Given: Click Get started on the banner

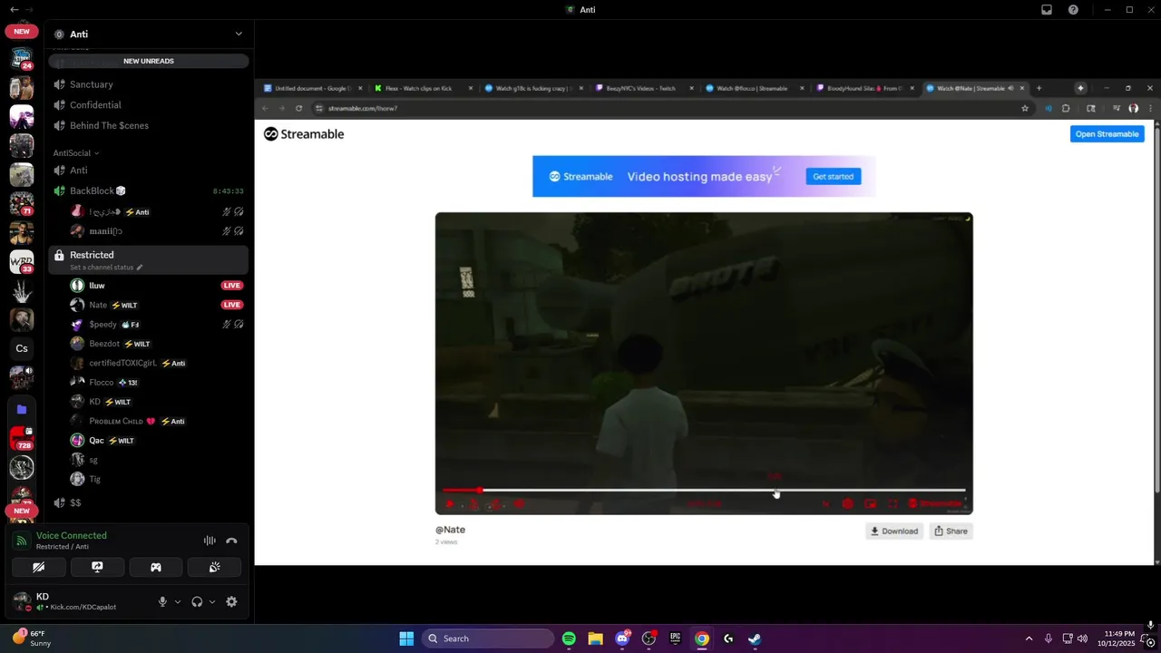Looking at the screenshot, I should pos(833,177).
